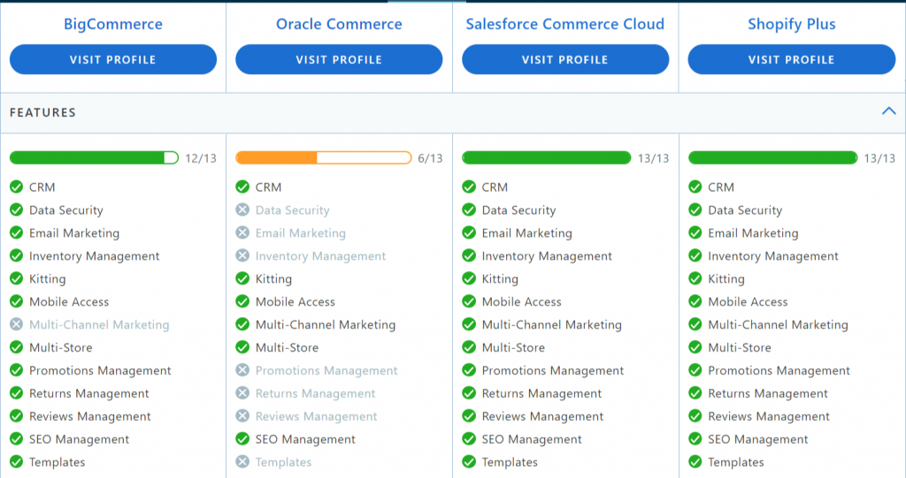The image size is (906, 478).
Task: Click the gray X beside Oracle Promotions Management
Action: tap(242, 370)
